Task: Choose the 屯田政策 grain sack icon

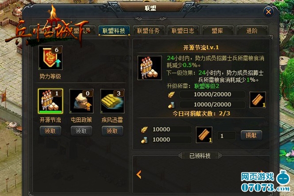Action: [81, 101]
